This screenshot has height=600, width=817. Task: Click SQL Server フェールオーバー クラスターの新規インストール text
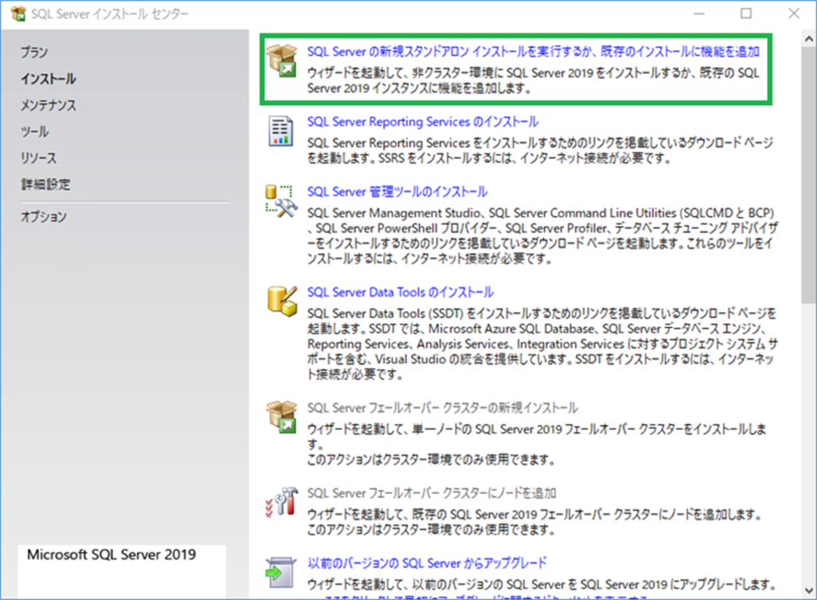[442, 408]
